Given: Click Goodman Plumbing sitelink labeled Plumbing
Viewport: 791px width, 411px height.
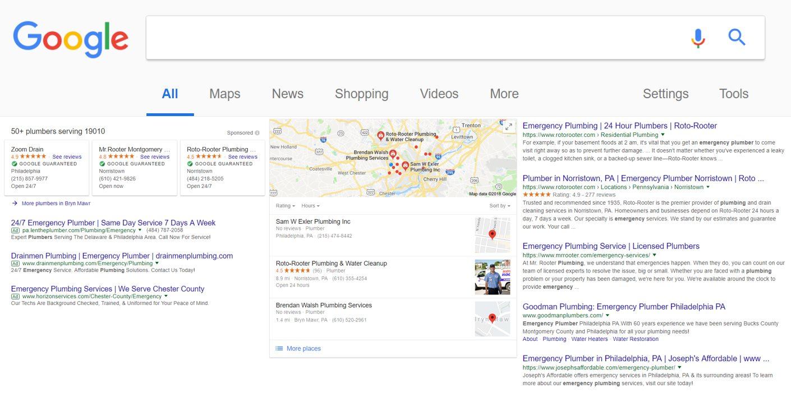Looking at the screenshot, I should click(x=554, y=339).
